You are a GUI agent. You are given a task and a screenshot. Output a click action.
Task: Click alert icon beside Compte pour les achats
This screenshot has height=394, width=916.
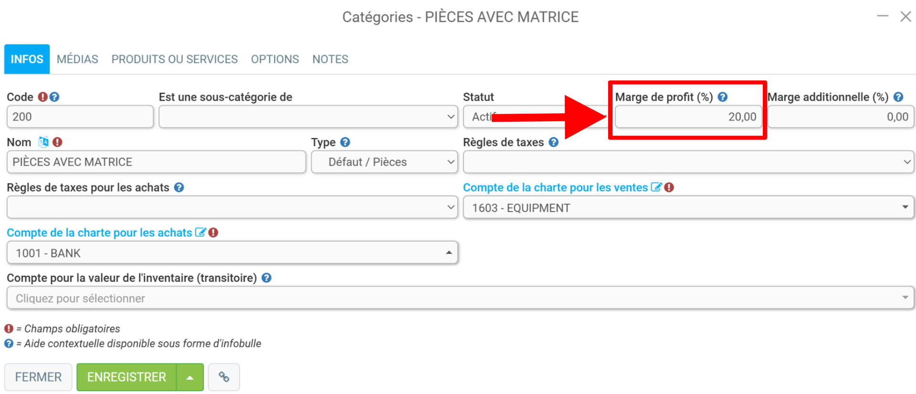point(213,233)
